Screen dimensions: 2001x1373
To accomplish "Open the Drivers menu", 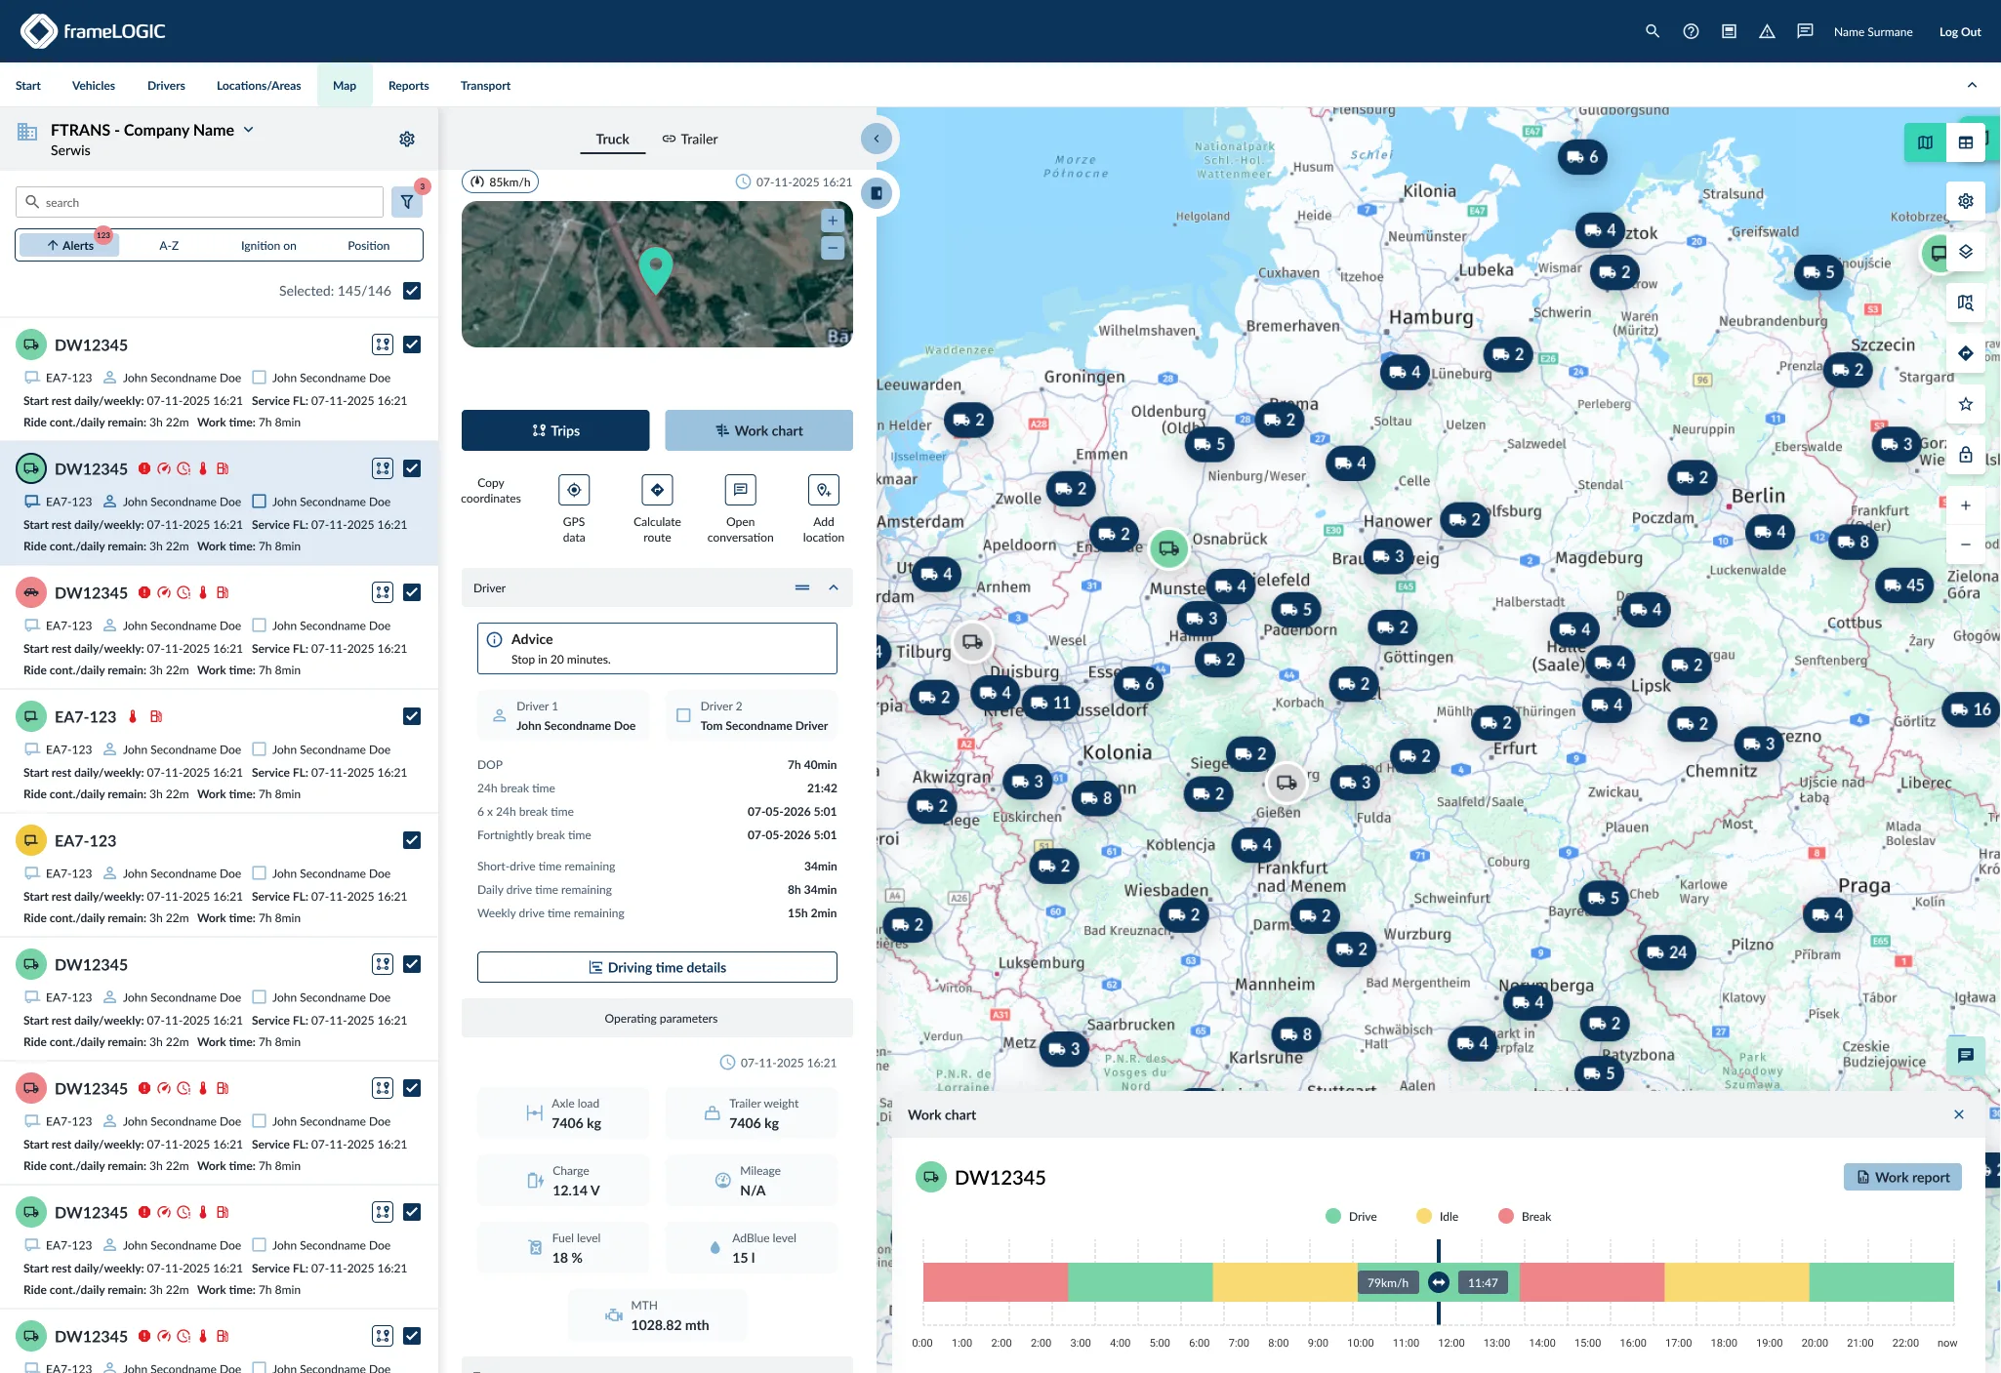I will click(x=166, y=86).
